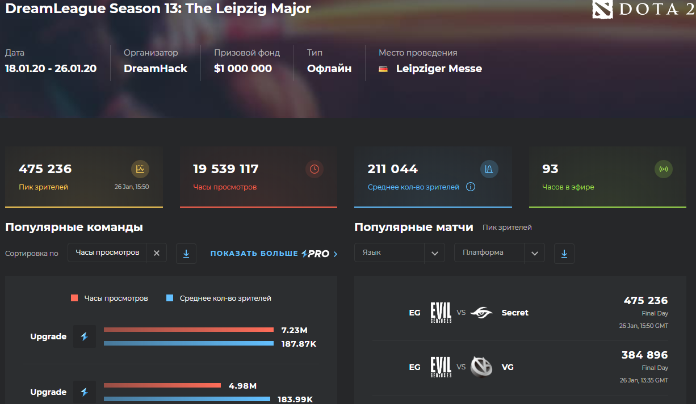Viewport: 696px width, 404px height.
Task: Click the 475 236 peak viewers card
Action: pyautogui.click(x=84, y=178)
